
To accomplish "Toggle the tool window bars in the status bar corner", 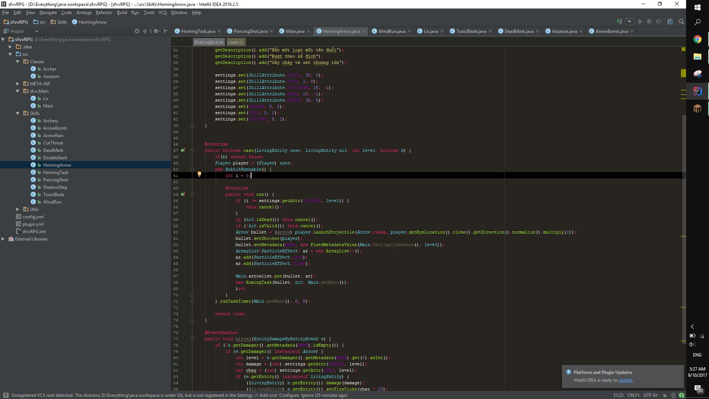I will point(6,395).
